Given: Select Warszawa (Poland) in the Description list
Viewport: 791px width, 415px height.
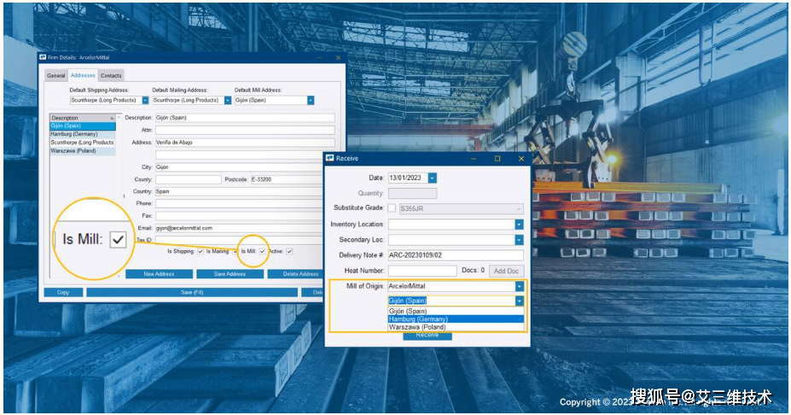Looking at the screenshot, I should pos(76,151).
